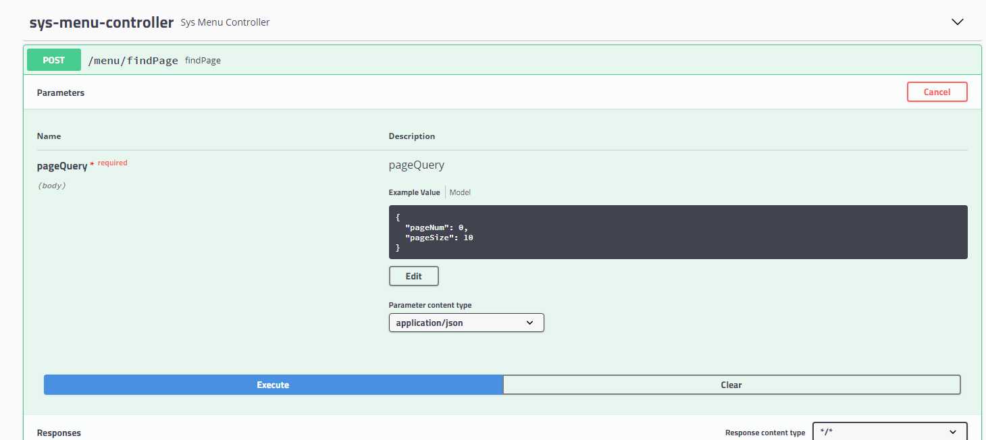Clear the request results

(x=731, y=385)
